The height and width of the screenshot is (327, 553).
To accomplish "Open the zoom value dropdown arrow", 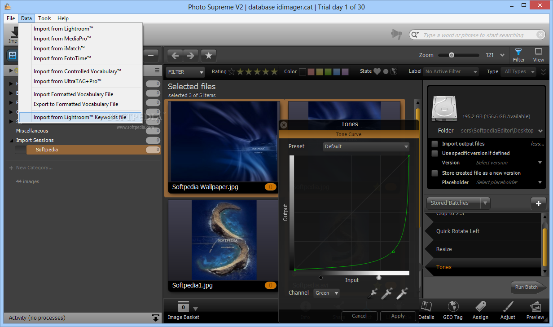I will pyautogui.click(x=502, y=55).
